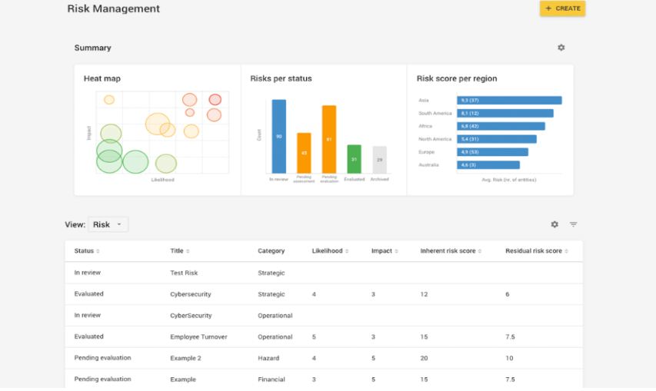Click the Risks per status title
Viewport: 656px width, 391px height.
click(281, 78)
